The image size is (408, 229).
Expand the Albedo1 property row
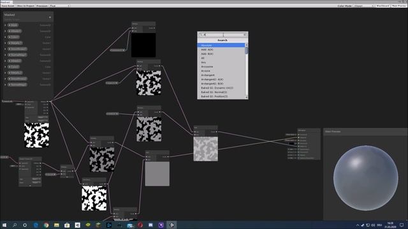[x=5, y=31]
